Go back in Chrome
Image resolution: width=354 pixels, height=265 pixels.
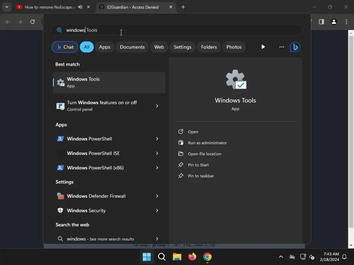tap(8, 22)
